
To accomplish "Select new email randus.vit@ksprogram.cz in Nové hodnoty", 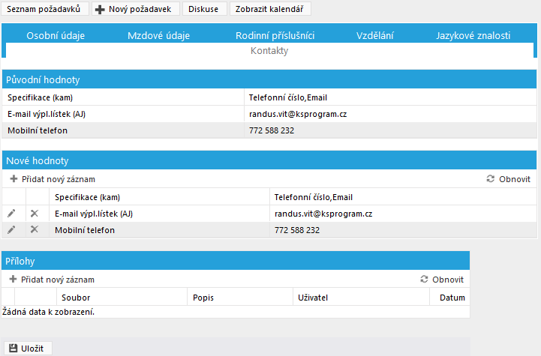I will [x=323, y=214].
